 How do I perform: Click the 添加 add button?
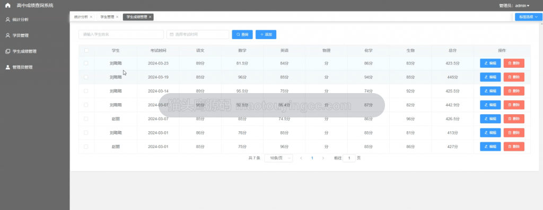click(x=266, y=34)
